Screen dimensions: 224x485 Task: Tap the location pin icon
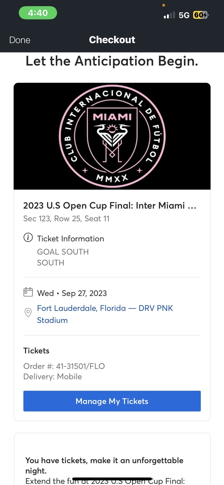click(x=28, y=312)
